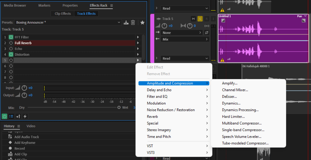311x160 pixels.
Task: Open FFT Filter slot arrow menu
Action: tap(138, 37)
